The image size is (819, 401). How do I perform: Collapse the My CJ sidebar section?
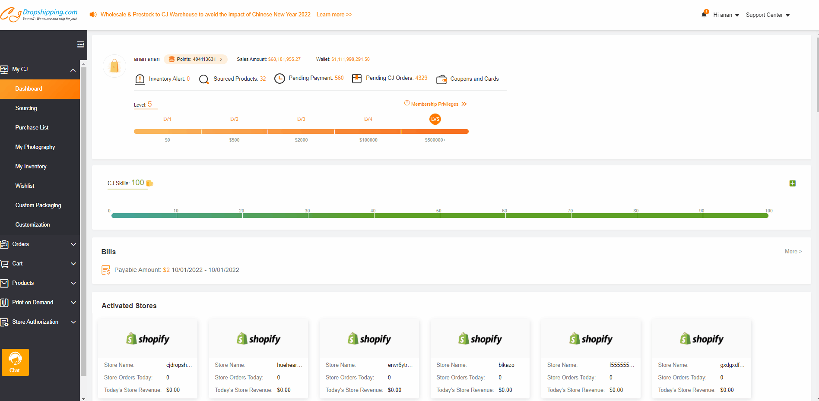coord(73,70)
